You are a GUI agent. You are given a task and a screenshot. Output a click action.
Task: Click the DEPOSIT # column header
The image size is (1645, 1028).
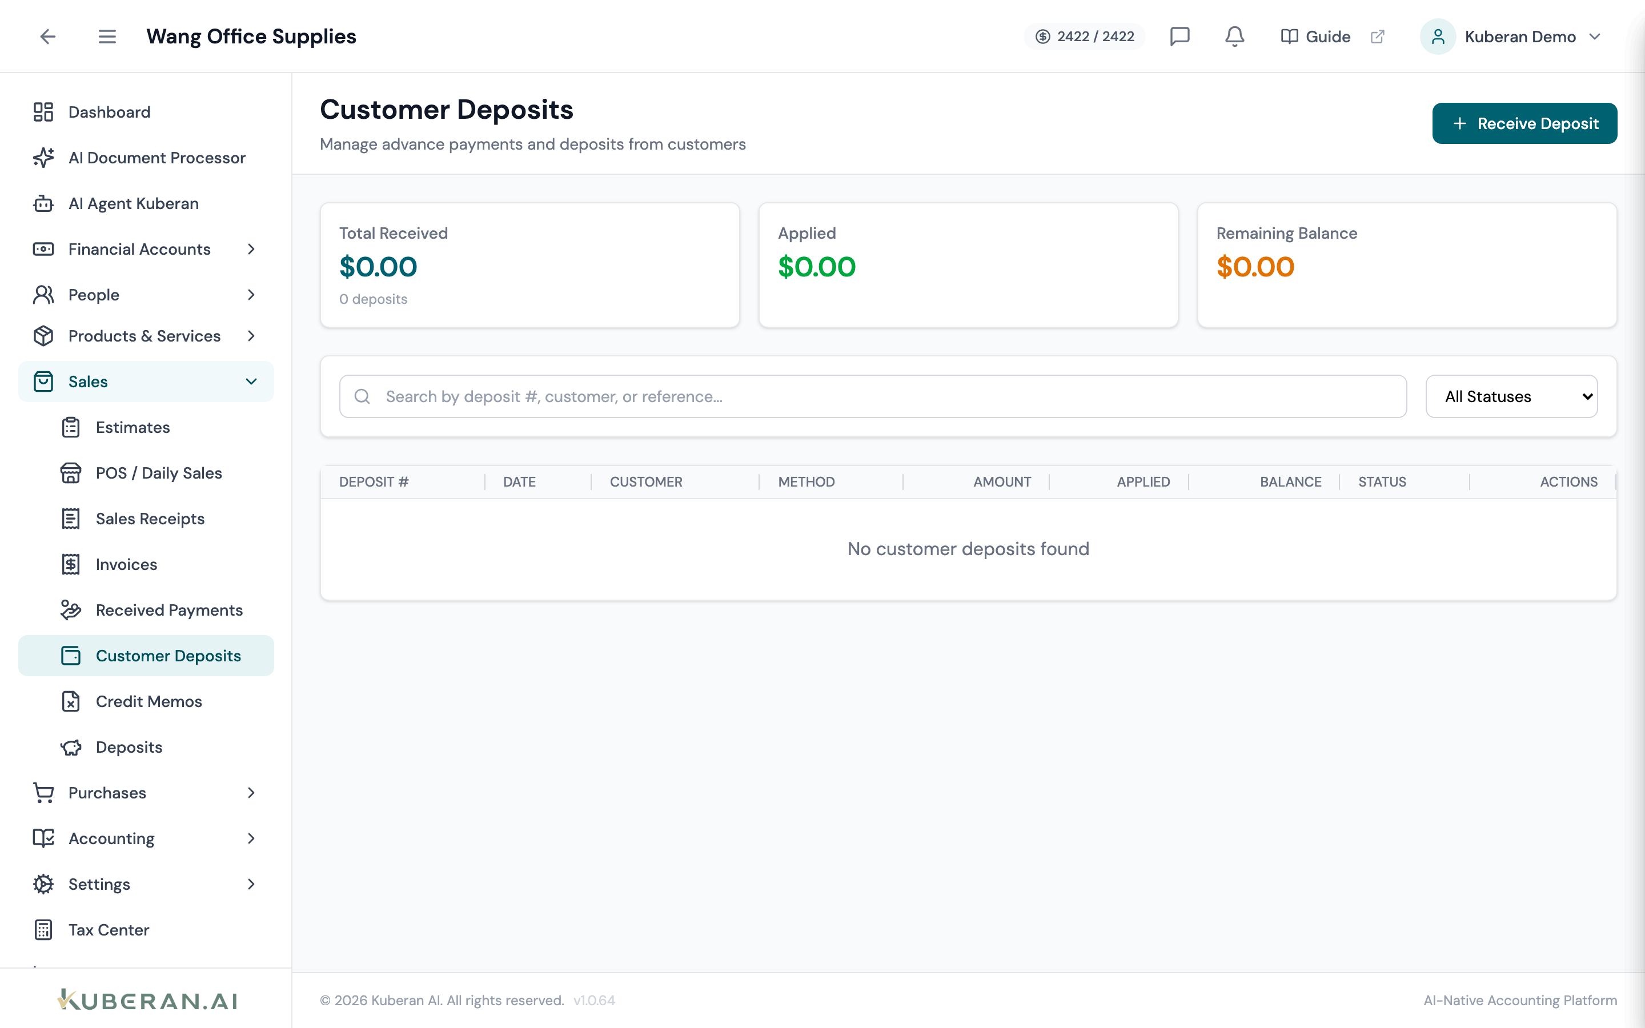tap(374, 482)
